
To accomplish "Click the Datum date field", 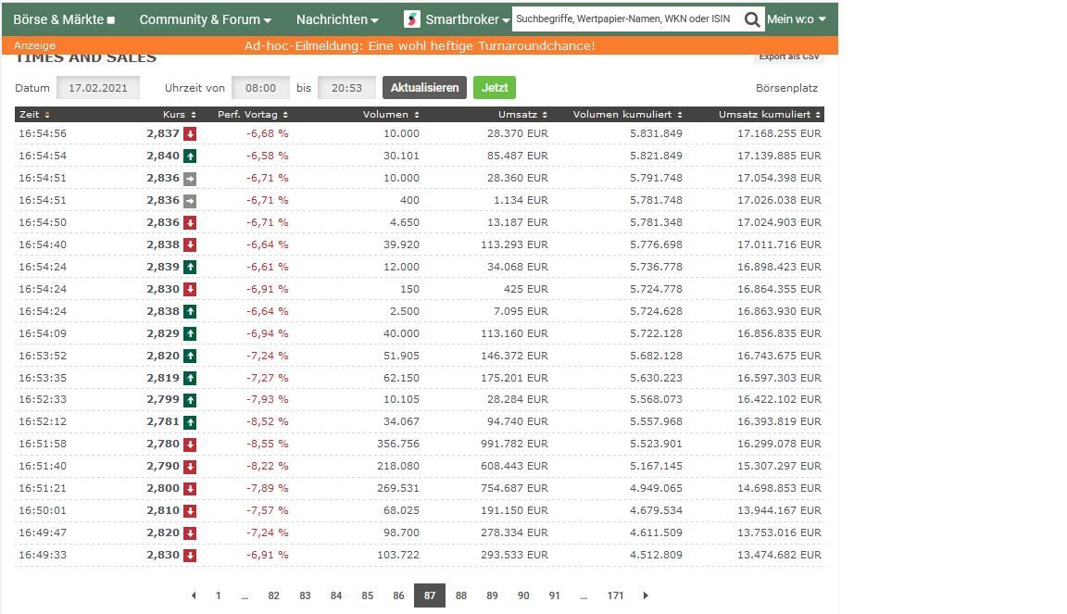I will click(98, 88).
